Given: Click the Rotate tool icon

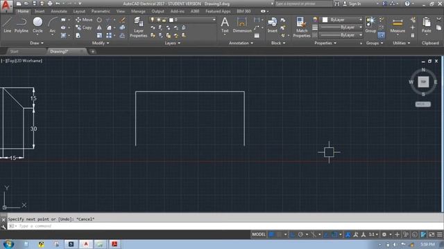Looking at the screenshot, I should point(99,20).
